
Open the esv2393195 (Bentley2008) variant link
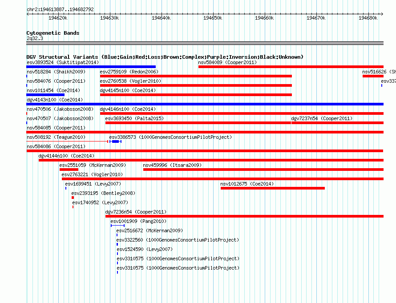click(x=103, y=193)
